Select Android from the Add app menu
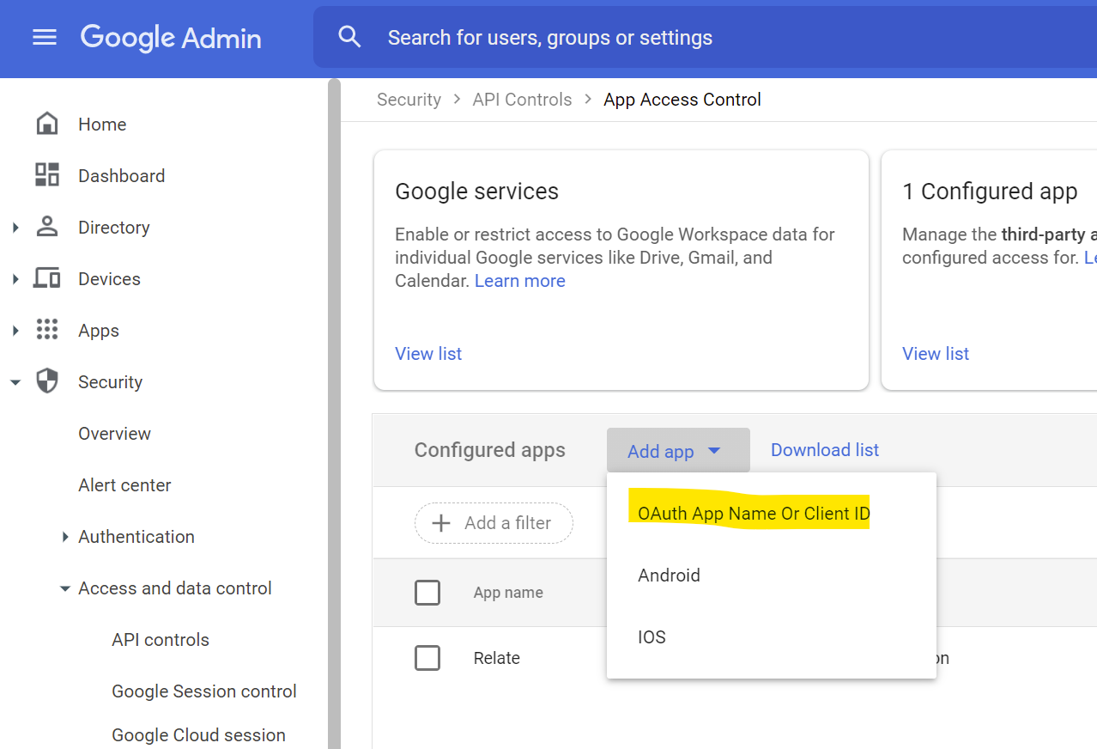Image resolution: width=1097 pixels, height=749 pixels. pos(669,575)
